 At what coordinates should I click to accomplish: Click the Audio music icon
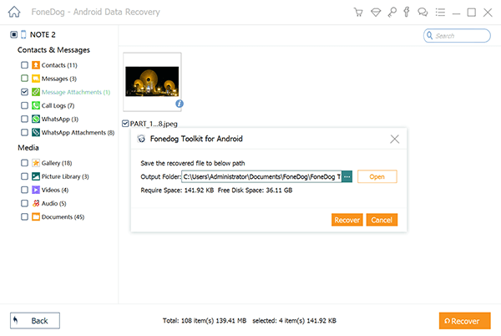pos(36,203)
